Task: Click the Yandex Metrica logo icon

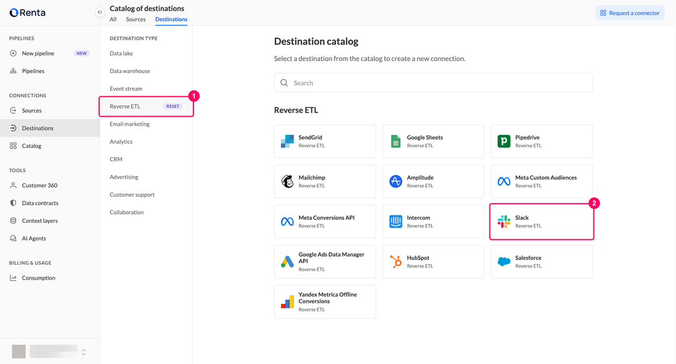Action: coord(287,302)
